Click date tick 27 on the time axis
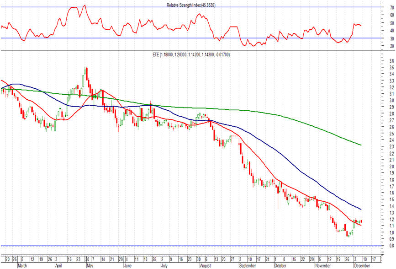The width and height of the screenshot is (396, 269). click(232, 259)
